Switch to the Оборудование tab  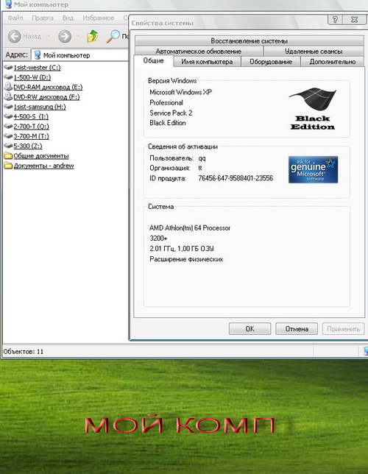coord(271,62)
